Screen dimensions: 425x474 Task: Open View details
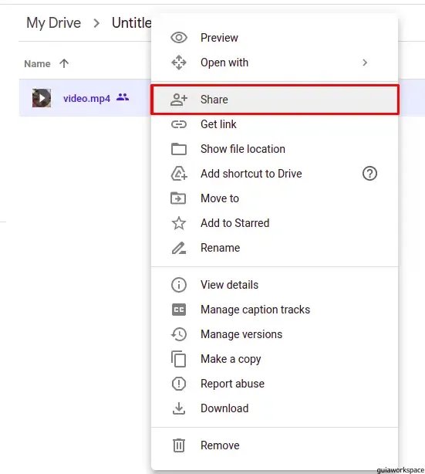pyautogui.click(x=275, y=285)
